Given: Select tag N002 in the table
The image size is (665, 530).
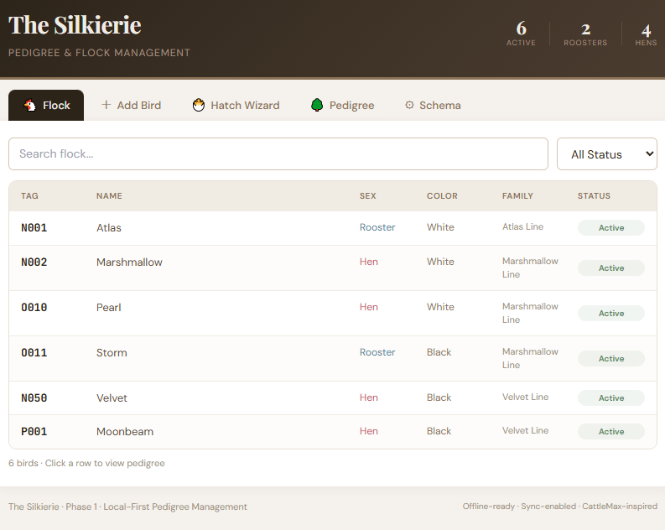Looking at the screenshot, I should tap(34, 262).
